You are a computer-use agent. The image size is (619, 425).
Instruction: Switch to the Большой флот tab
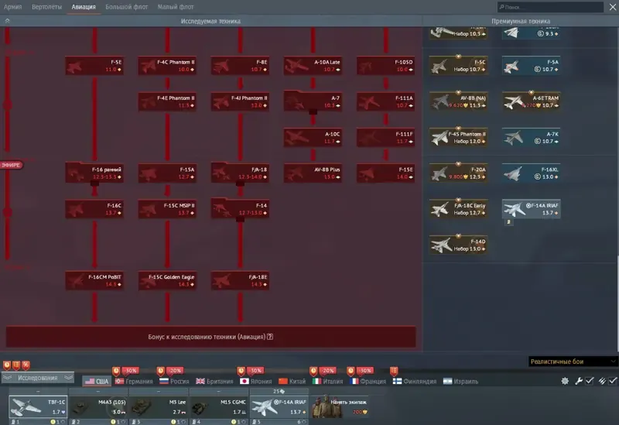pos(126,7)
